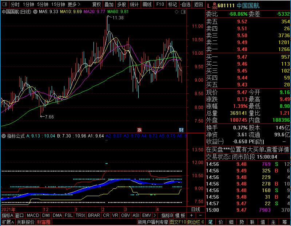Viewport: 291px width, 226px height.
Task: Select the 主 tab in side panel
Action: point(274,222)
